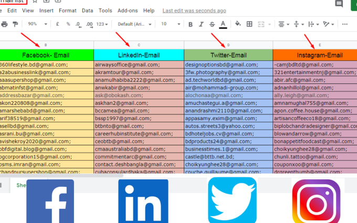Select cell air@mohammadi-group.com;
The height and width of the screenshot is (223, 357).
(228, 88)
